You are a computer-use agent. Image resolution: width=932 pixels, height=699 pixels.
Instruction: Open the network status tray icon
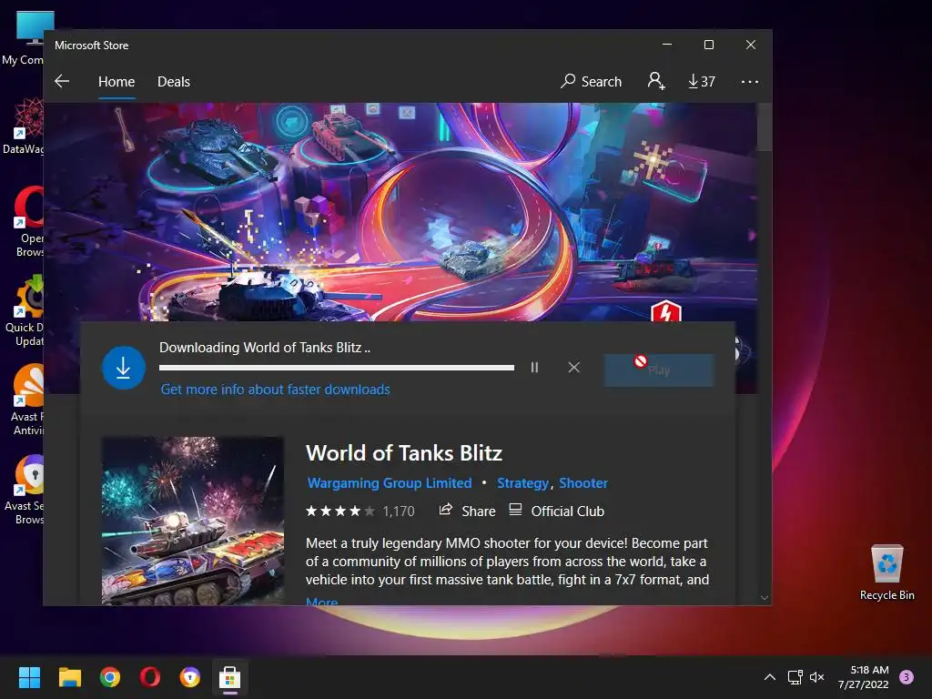[x=795, y=677]
